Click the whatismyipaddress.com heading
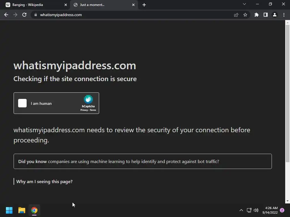Screen dimensions: 290x217 coord(75,65)
